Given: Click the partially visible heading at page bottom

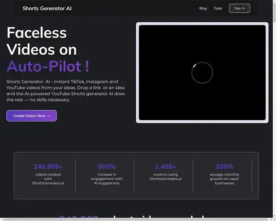Looking at the screenshot, I should [x=138, y=218].
